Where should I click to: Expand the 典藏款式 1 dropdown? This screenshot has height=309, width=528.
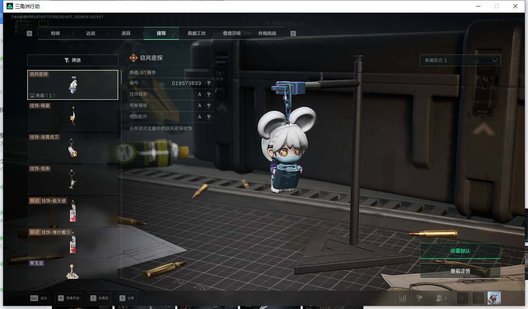point(460,60)
